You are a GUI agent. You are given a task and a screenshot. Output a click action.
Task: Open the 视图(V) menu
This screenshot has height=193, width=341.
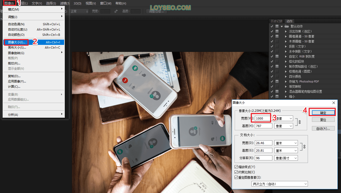point(91,3)
